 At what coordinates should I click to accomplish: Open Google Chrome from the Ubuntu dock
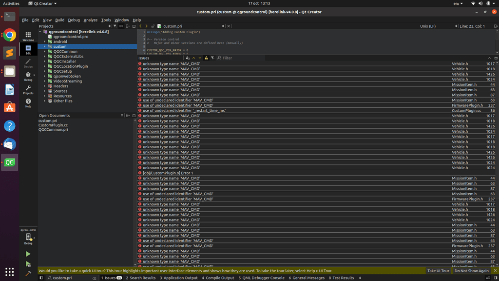[x=9, y=35]
